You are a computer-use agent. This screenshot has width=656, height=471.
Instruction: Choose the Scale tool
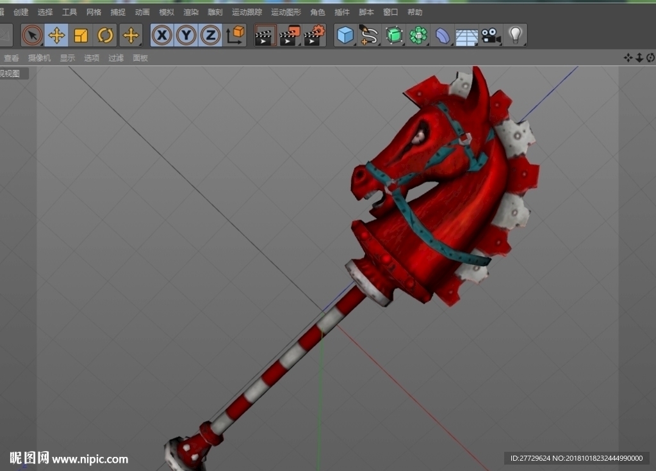(x=81, y=36)
